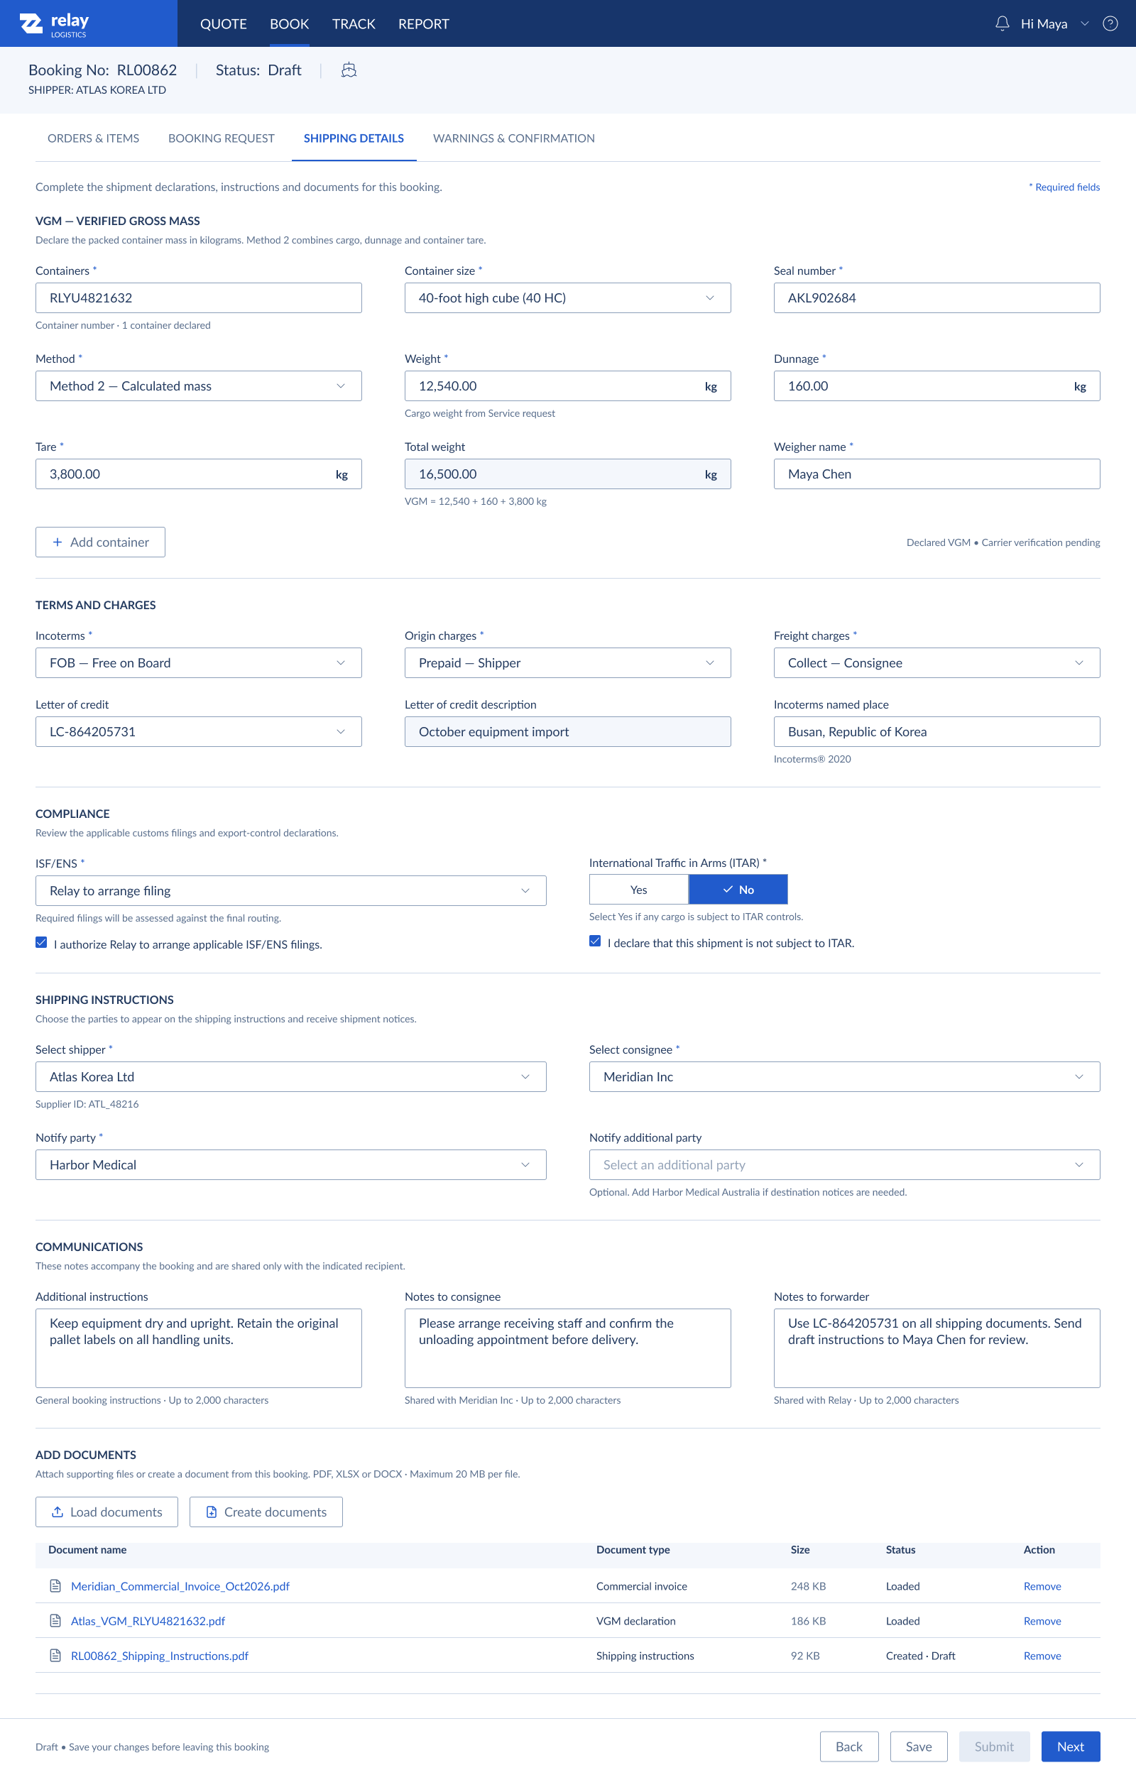Select Yes for ITAR
This screenshot has width=1136, height=1775.
tap(639, 890)
